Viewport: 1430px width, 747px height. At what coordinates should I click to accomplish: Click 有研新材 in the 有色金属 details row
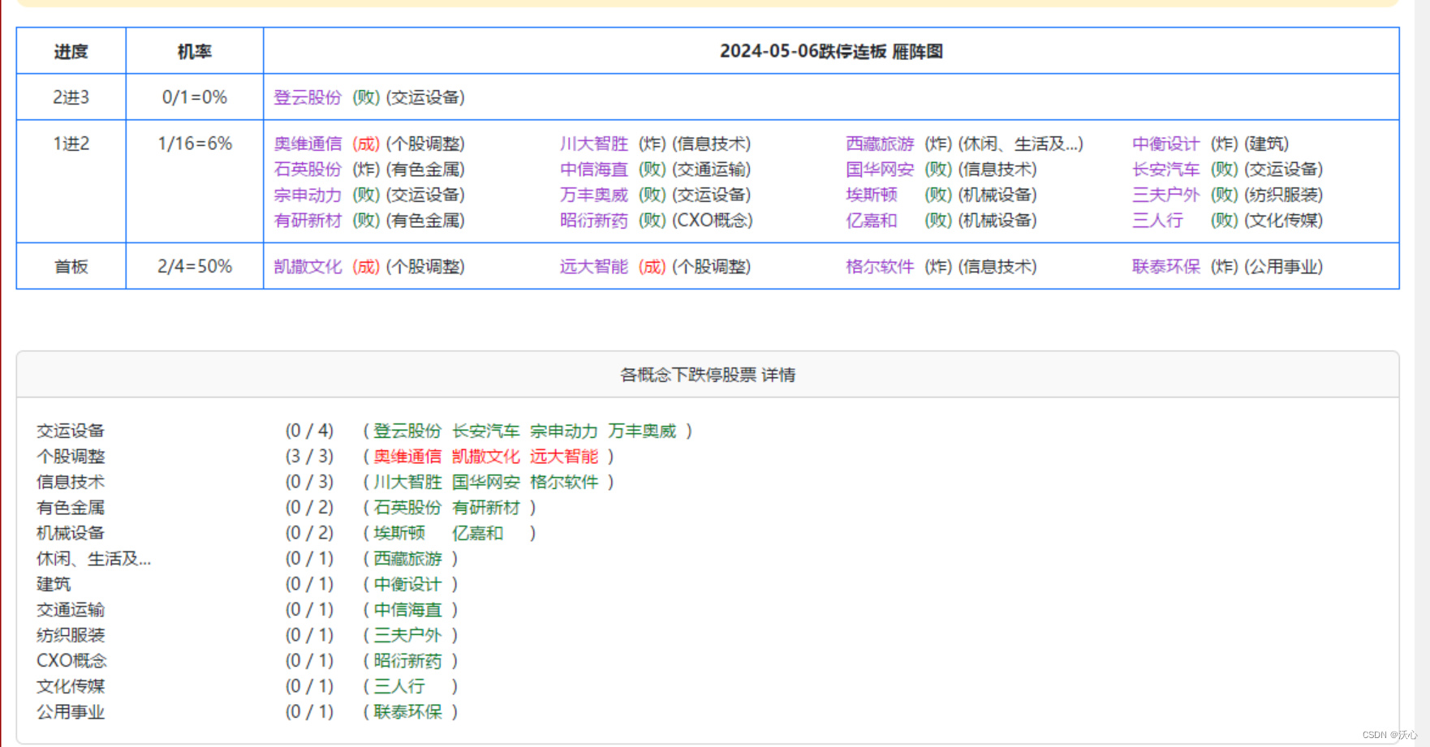coord(486,508)
